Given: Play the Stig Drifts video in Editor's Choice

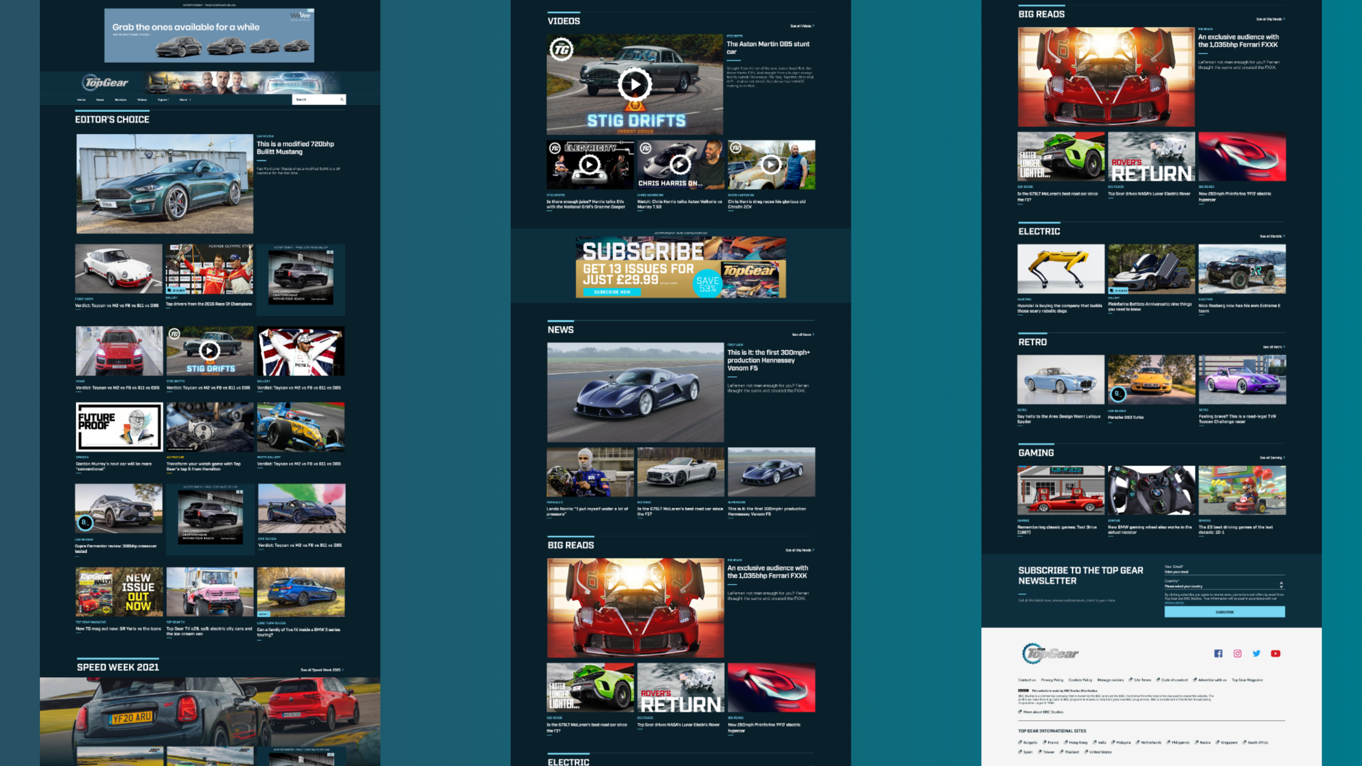Looking at the screenshot, I should (210, 350).
